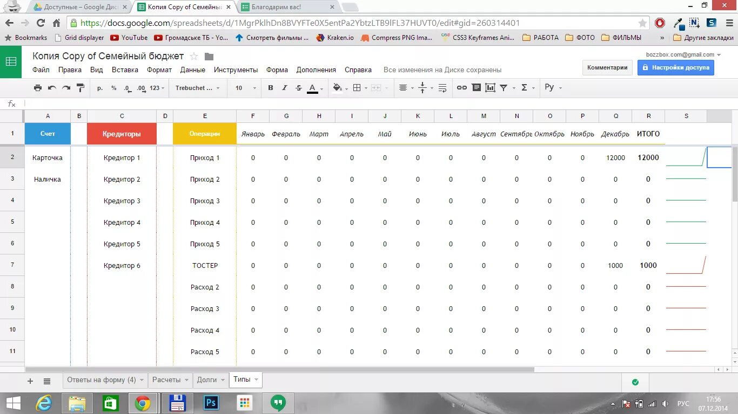Click the Filter funnel icon

504,88
